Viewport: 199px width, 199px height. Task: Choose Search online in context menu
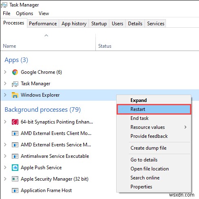(154, 178)
